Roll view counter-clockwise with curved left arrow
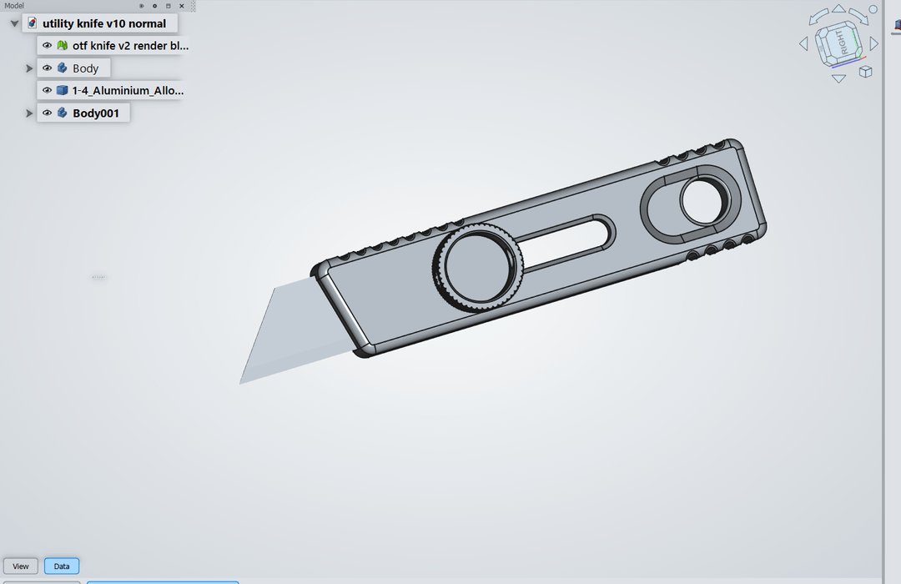The width and height of the screenshot is (901, 584). [818, 17]
